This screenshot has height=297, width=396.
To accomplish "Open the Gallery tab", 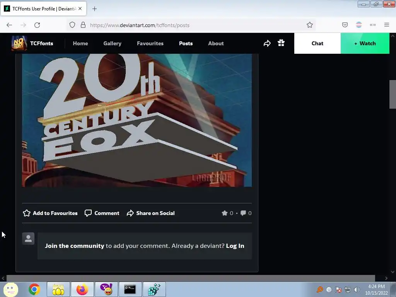I will click(x=113, y=43).
